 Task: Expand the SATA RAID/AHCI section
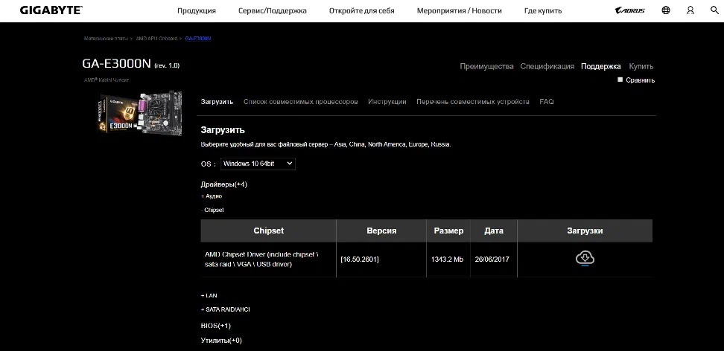pos(226,309)
